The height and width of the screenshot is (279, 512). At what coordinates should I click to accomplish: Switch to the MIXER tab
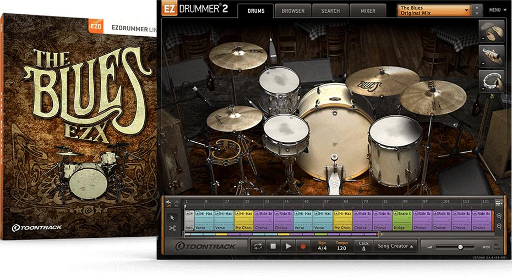368,11
